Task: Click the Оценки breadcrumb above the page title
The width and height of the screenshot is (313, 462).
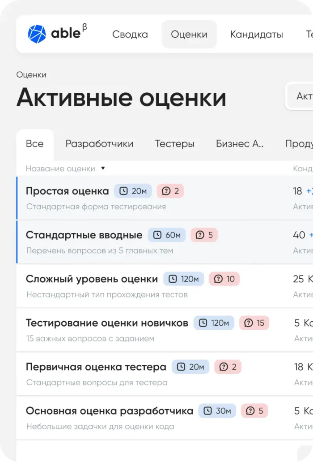Action: (x=30, y=74)
